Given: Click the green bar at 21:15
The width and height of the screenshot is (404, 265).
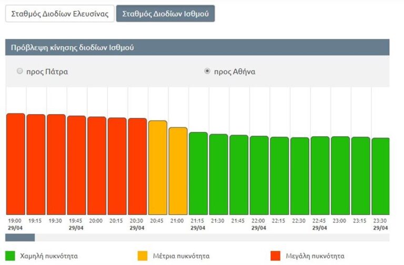Looking at the screenshot, I should pos(198,173).
